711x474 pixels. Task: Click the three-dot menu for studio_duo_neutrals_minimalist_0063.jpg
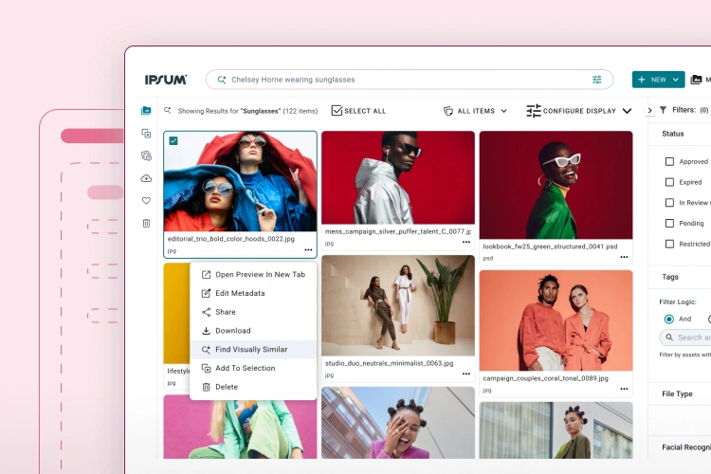click(465, 374)
